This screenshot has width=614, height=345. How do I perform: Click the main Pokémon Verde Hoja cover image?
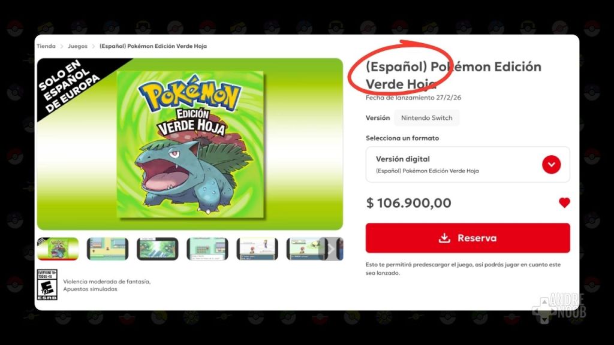pos(190,144)
